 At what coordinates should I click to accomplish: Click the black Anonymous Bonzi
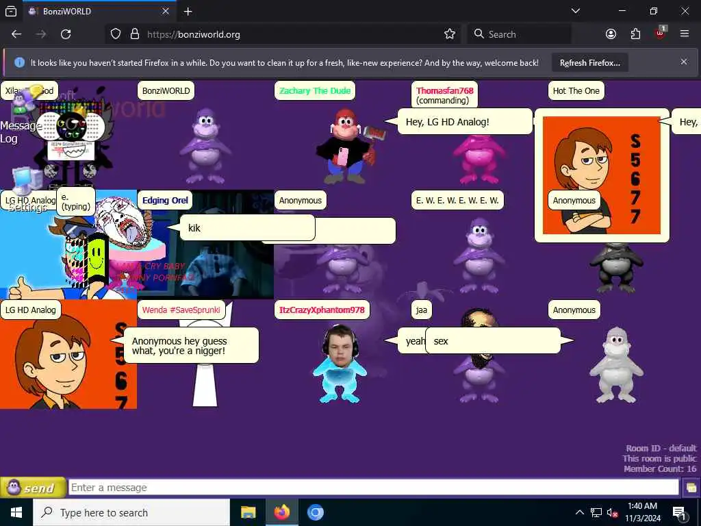(x=616, y=268)
